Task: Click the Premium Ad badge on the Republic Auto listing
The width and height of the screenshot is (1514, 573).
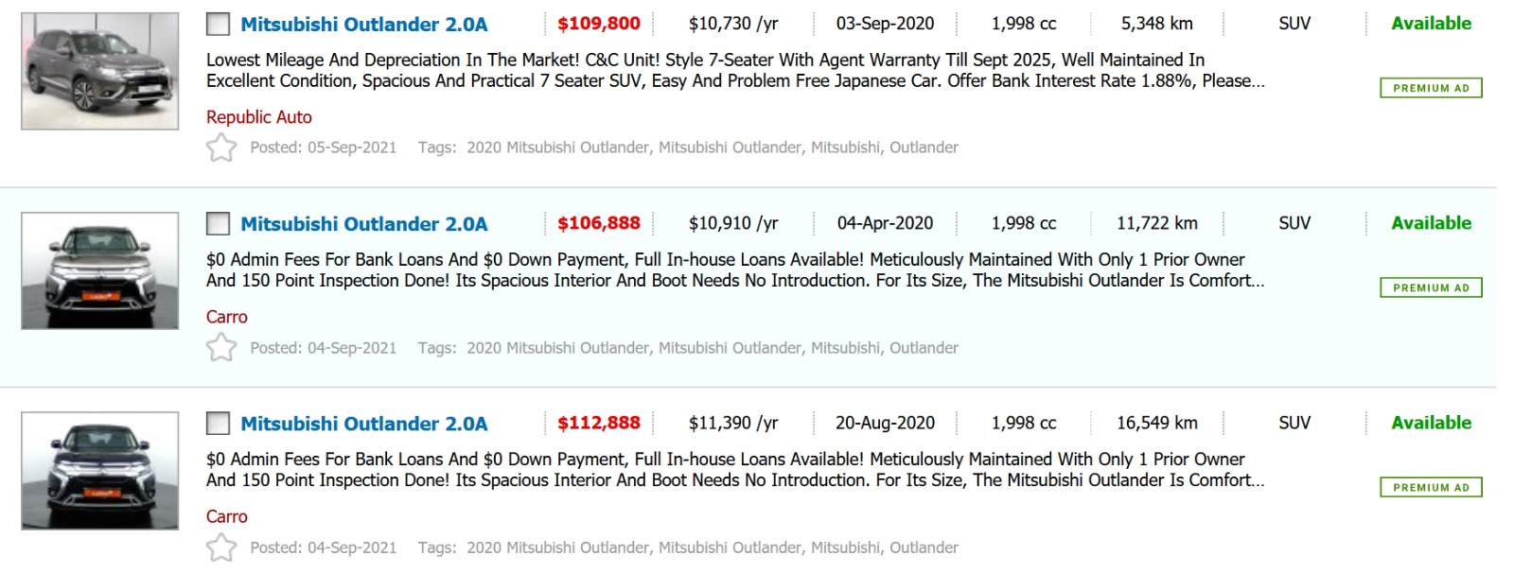Action: tap(1431, 88)
